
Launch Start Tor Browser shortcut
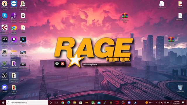14,17
